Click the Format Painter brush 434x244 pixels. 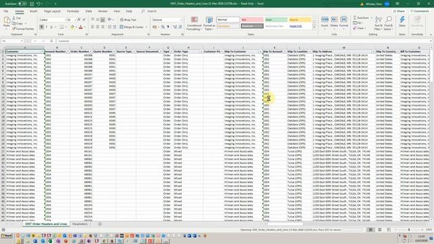pyautogui.click(x=14, y=28)
